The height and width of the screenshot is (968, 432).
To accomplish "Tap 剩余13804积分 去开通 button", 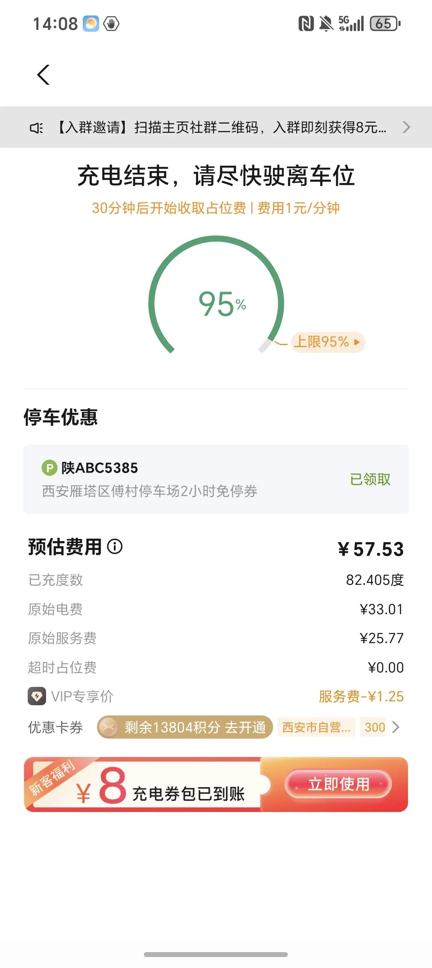I will pyautogui.click(x=185, y=727).
